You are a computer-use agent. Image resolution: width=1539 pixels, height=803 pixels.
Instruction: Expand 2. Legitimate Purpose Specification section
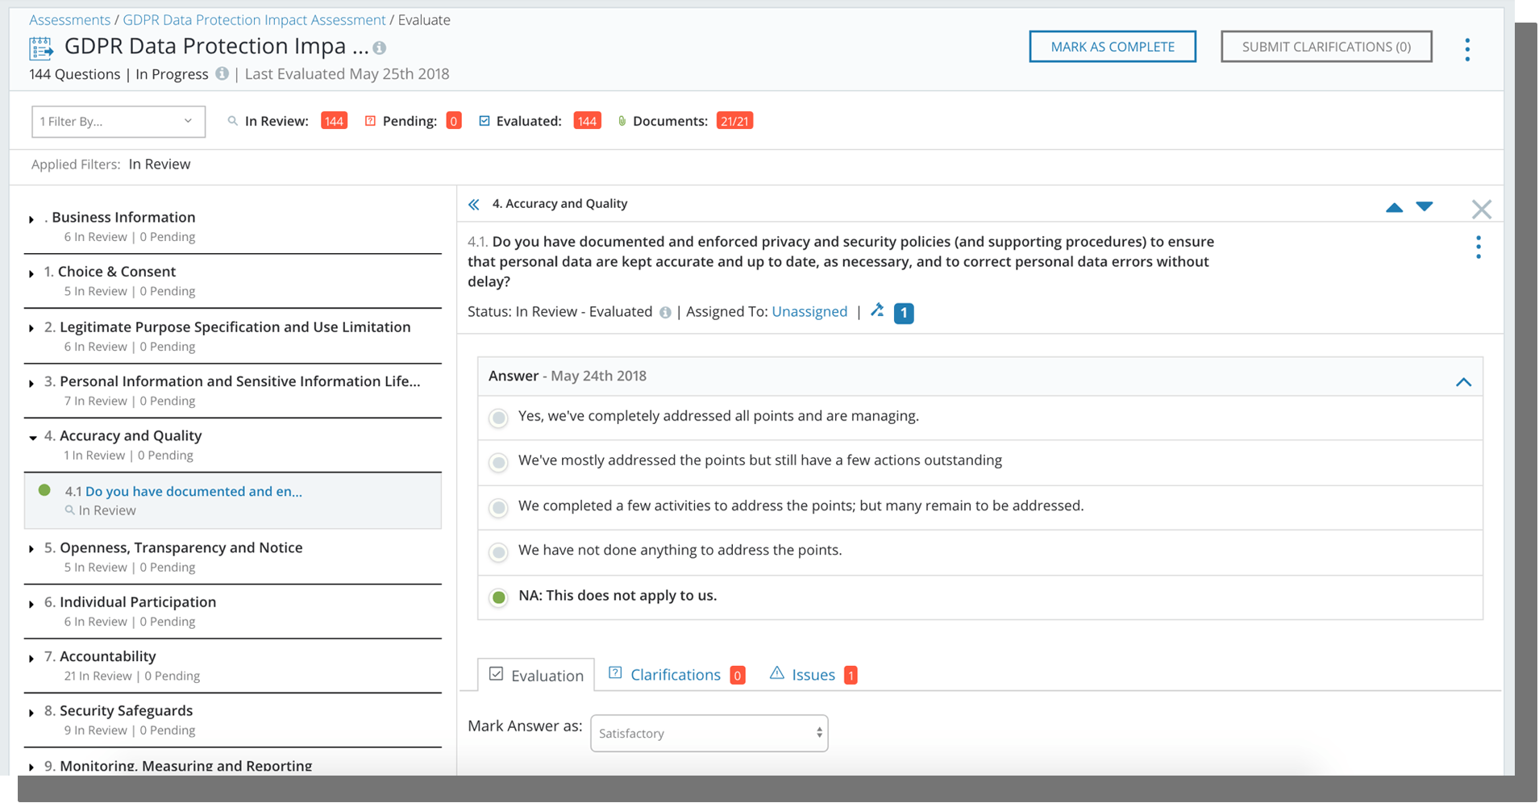pyautogui.click(x=31, y=329)
